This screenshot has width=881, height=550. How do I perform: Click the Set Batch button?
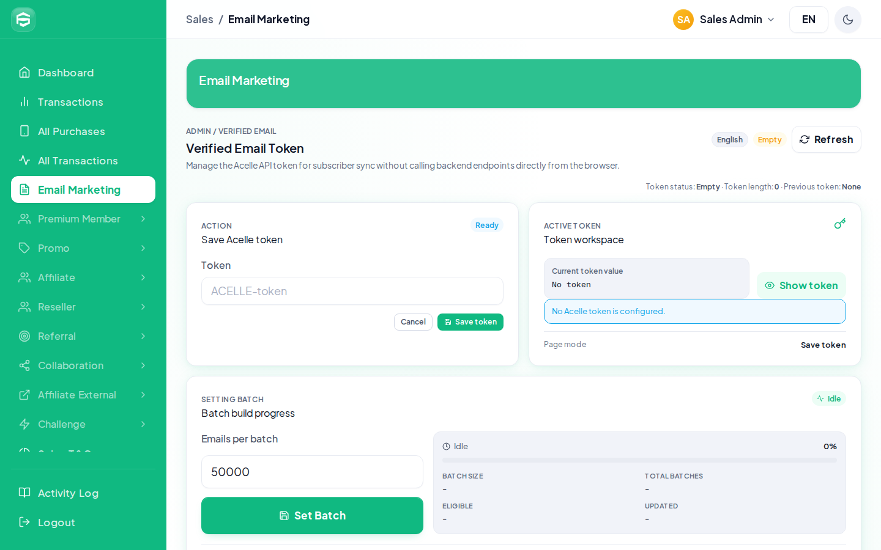pos(312,515)
